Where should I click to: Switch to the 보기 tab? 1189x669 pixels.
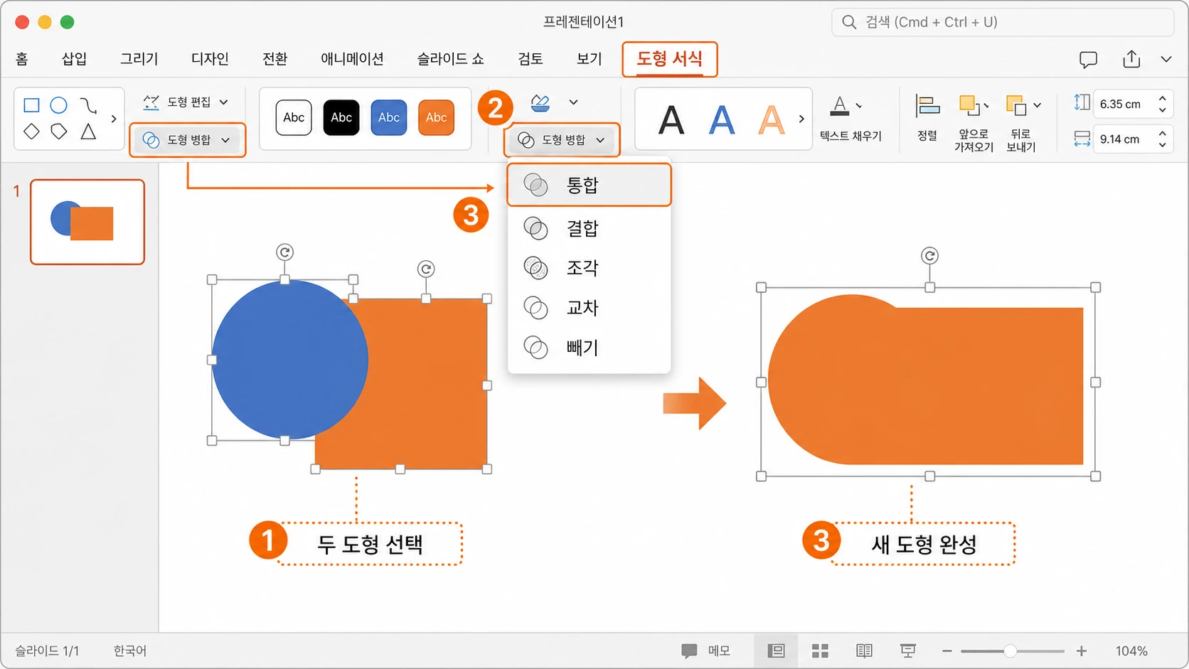pos(589,59)
